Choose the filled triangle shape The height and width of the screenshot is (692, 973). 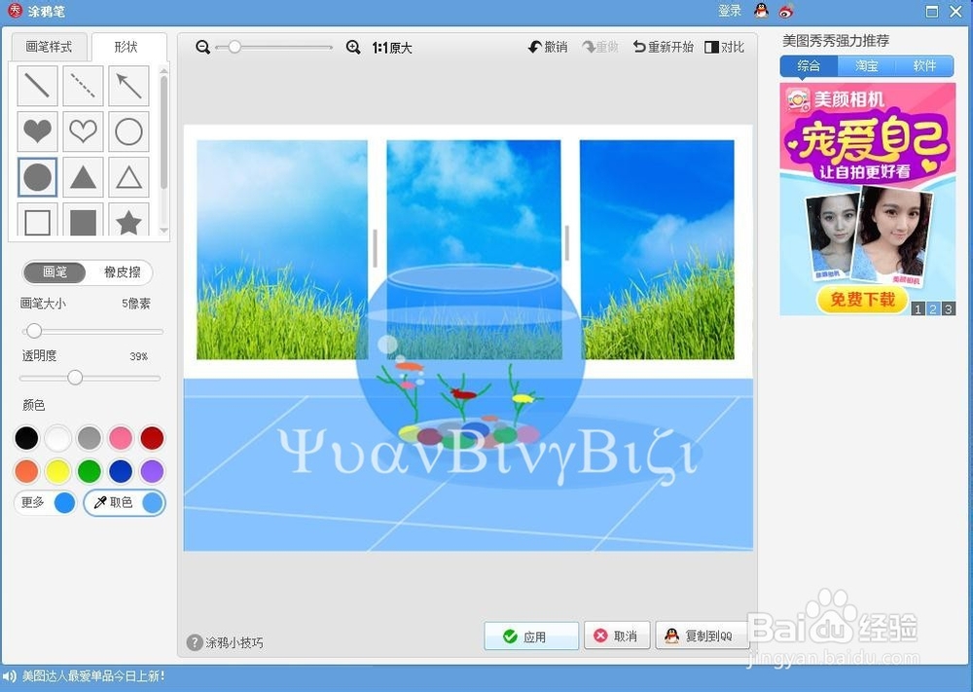click(x=83, y=176)
